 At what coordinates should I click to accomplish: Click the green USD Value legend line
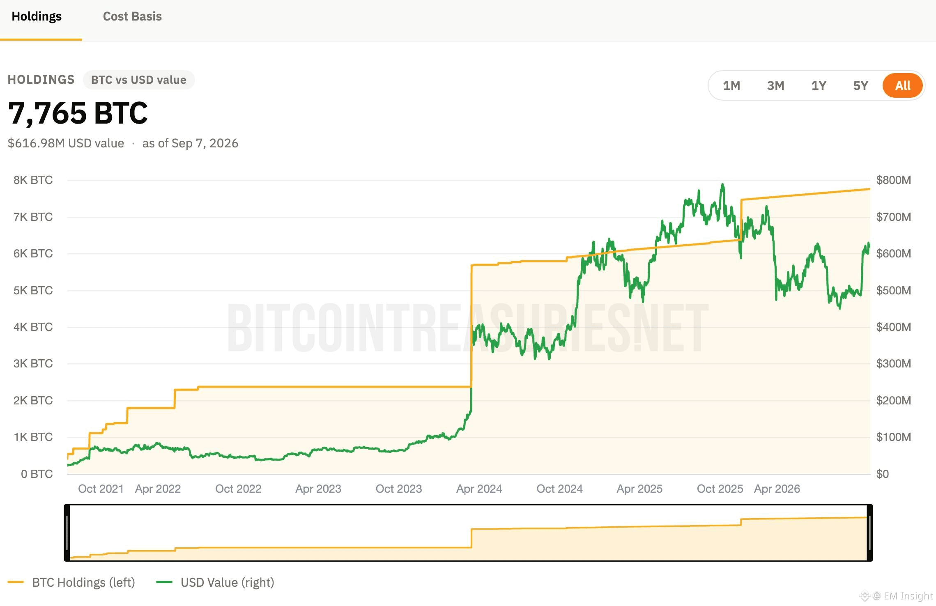click(x=164, y=582)
